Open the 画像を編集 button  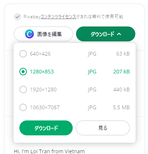pos(43,34)
